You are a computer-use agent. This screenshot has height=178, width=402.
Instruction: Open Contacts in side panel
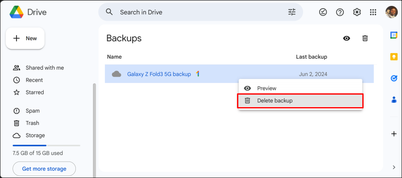tap(394, 100)
